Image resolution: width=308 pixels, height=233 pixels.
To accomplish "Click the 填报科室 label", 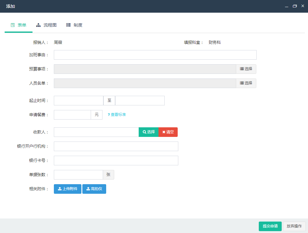I will click(193, 42).
